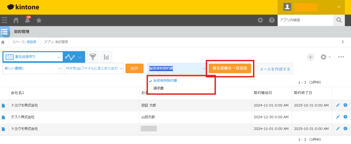Open the hamburger navigation menu
351x144 pixels.
4,20
